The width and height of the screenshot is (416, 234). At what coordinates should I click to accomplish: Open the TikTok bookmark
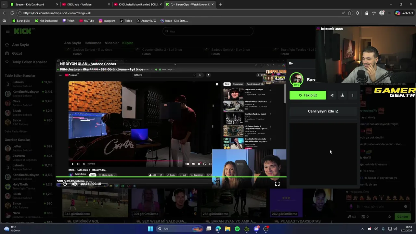coord(126,21)
